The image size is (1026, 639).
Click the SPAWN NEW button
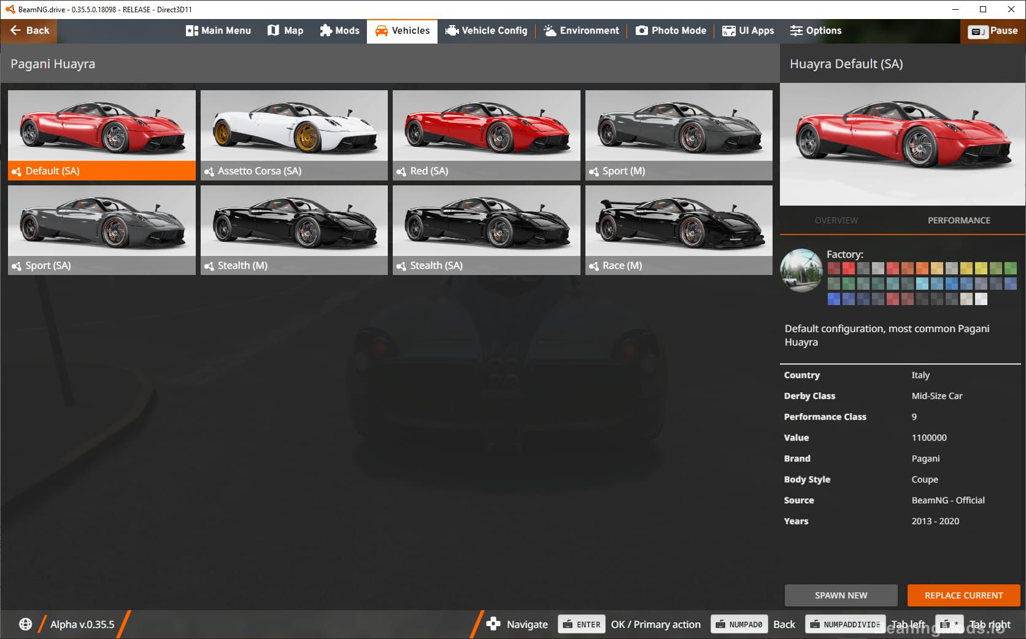point(841,595)
